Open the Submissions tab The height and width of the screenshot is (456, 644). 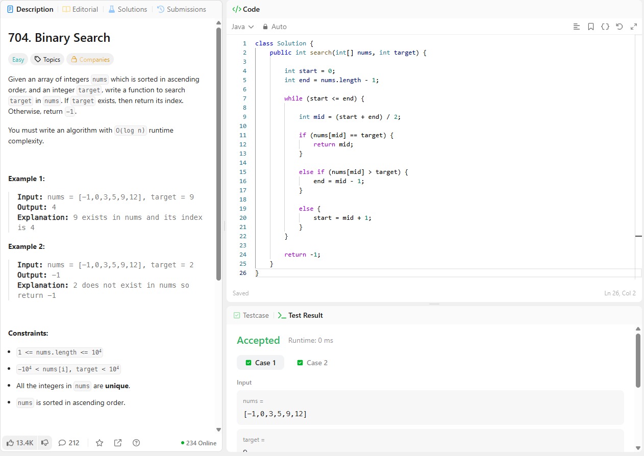click(182, 9)
